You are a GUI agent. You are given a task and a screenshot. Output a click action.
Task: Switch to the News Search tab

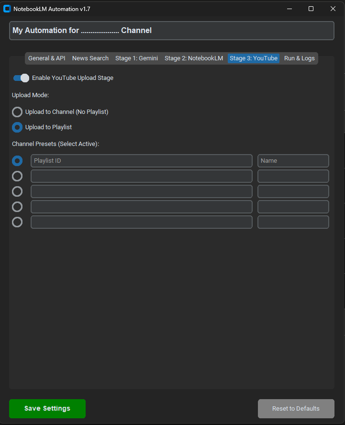90,58
